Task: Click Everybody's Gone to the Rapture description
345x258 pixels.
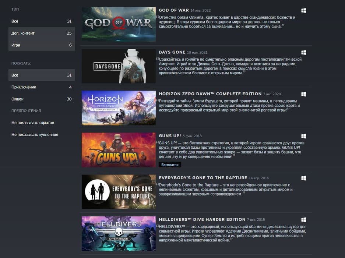Action: point(226,190)
